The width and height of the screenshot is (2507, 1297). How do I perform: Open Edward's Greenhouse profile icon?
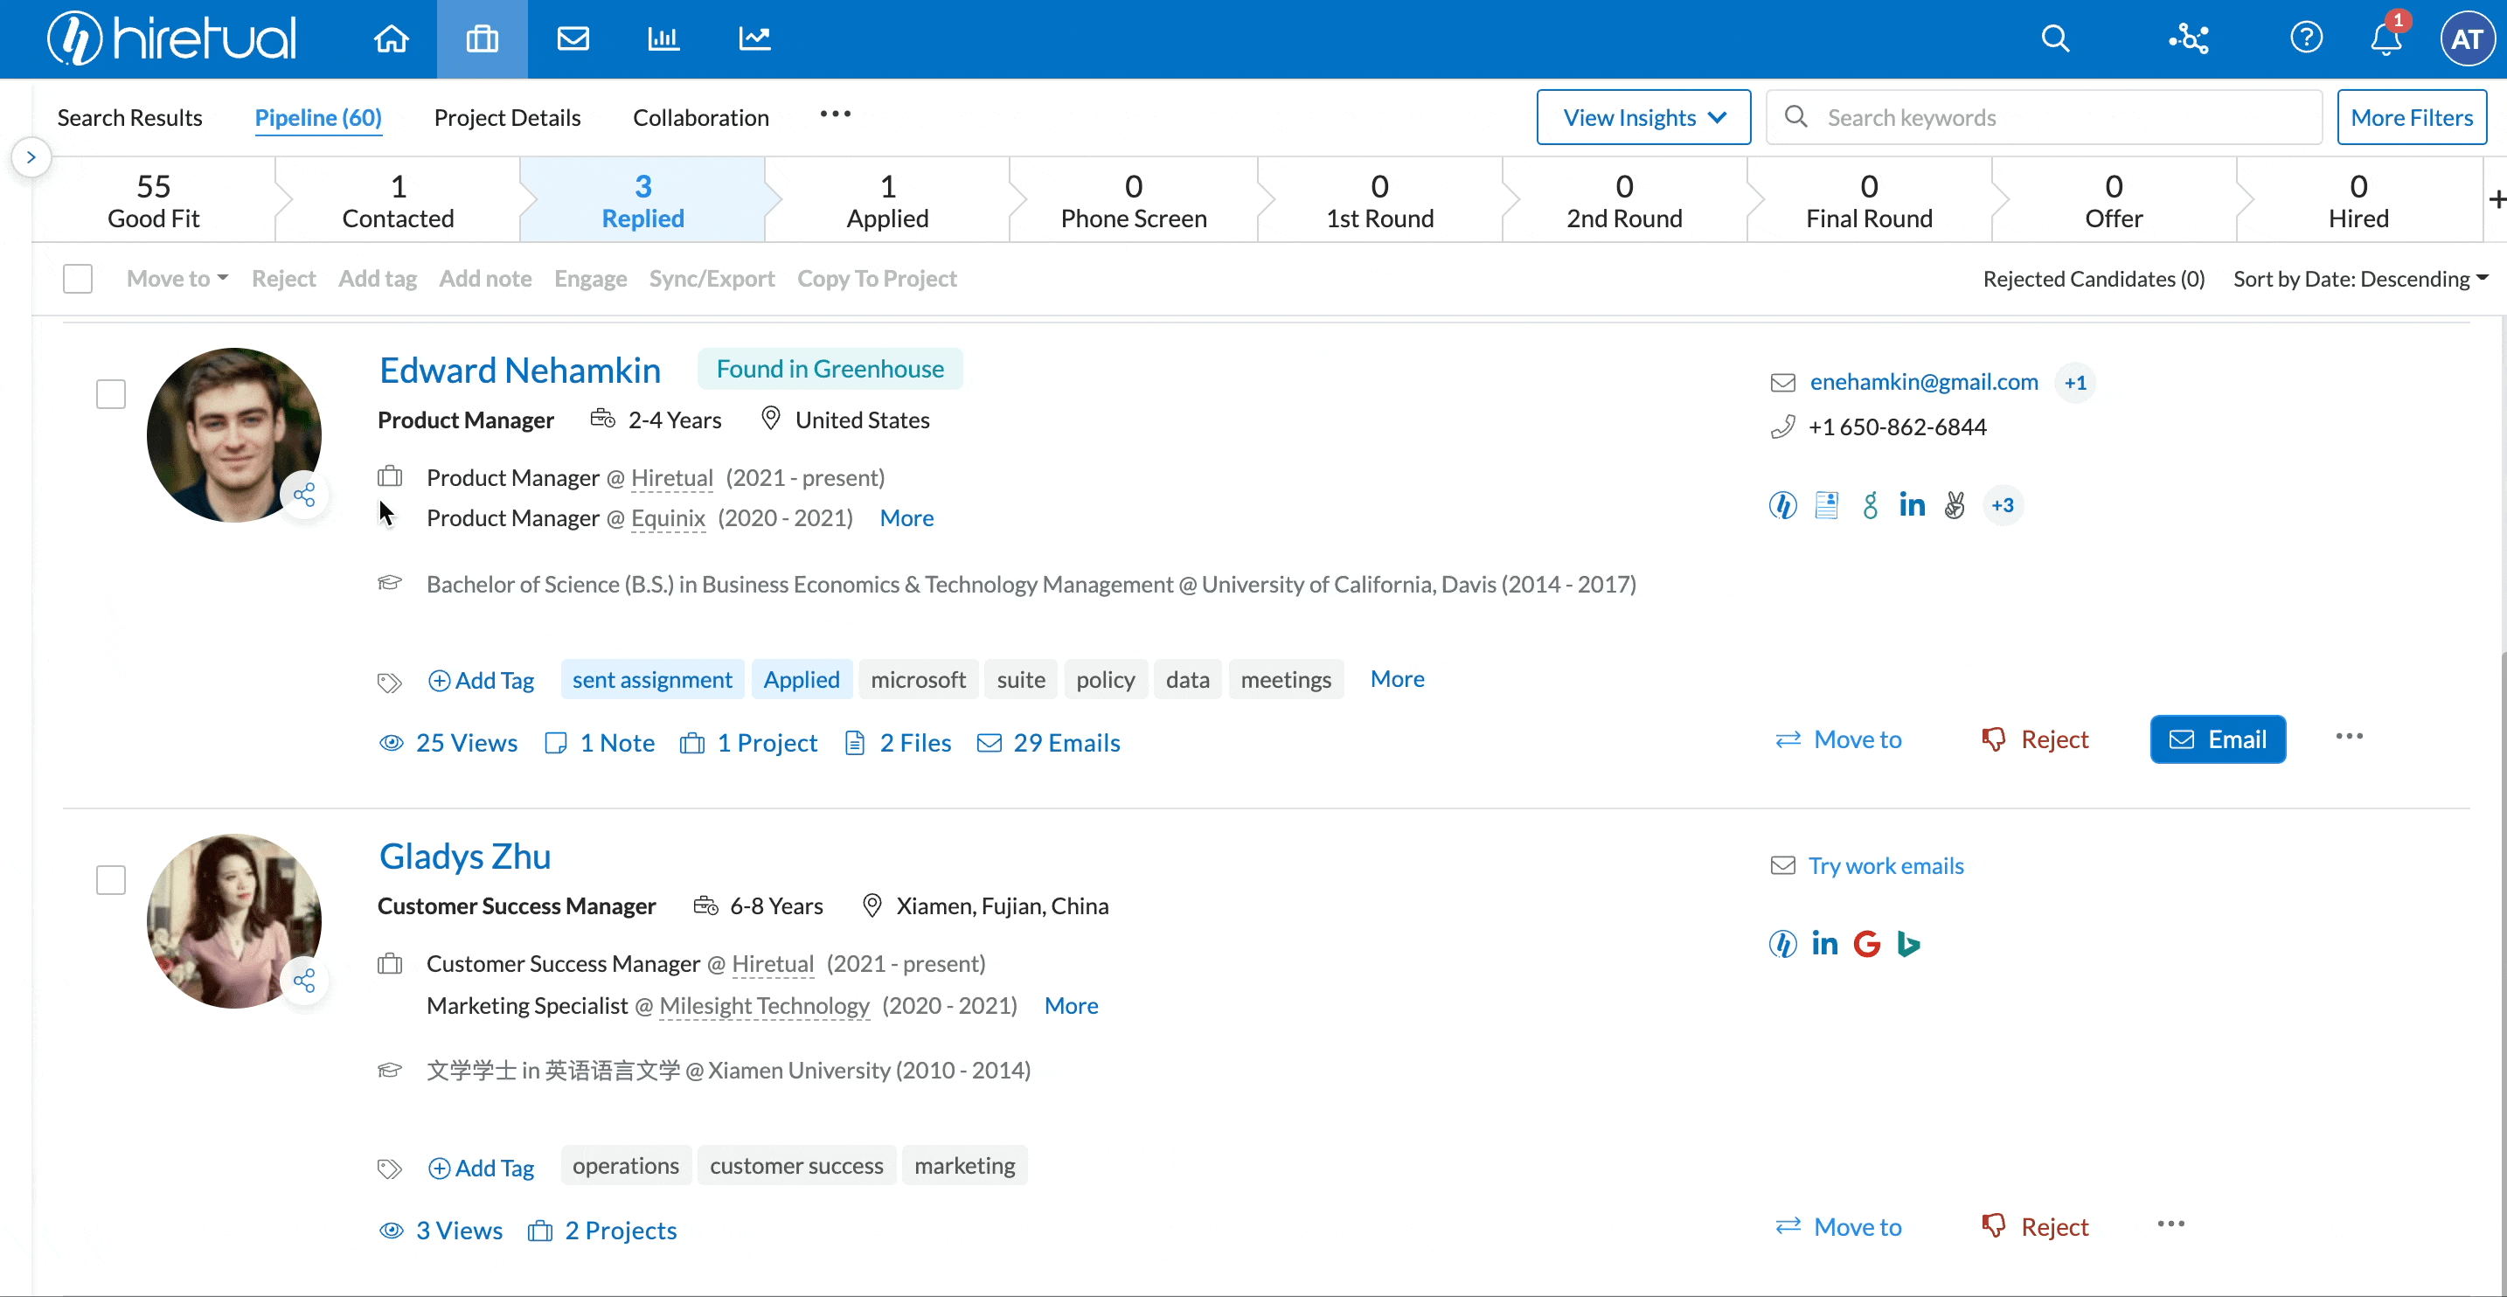pyautogui.click(x=1870, y=505)
